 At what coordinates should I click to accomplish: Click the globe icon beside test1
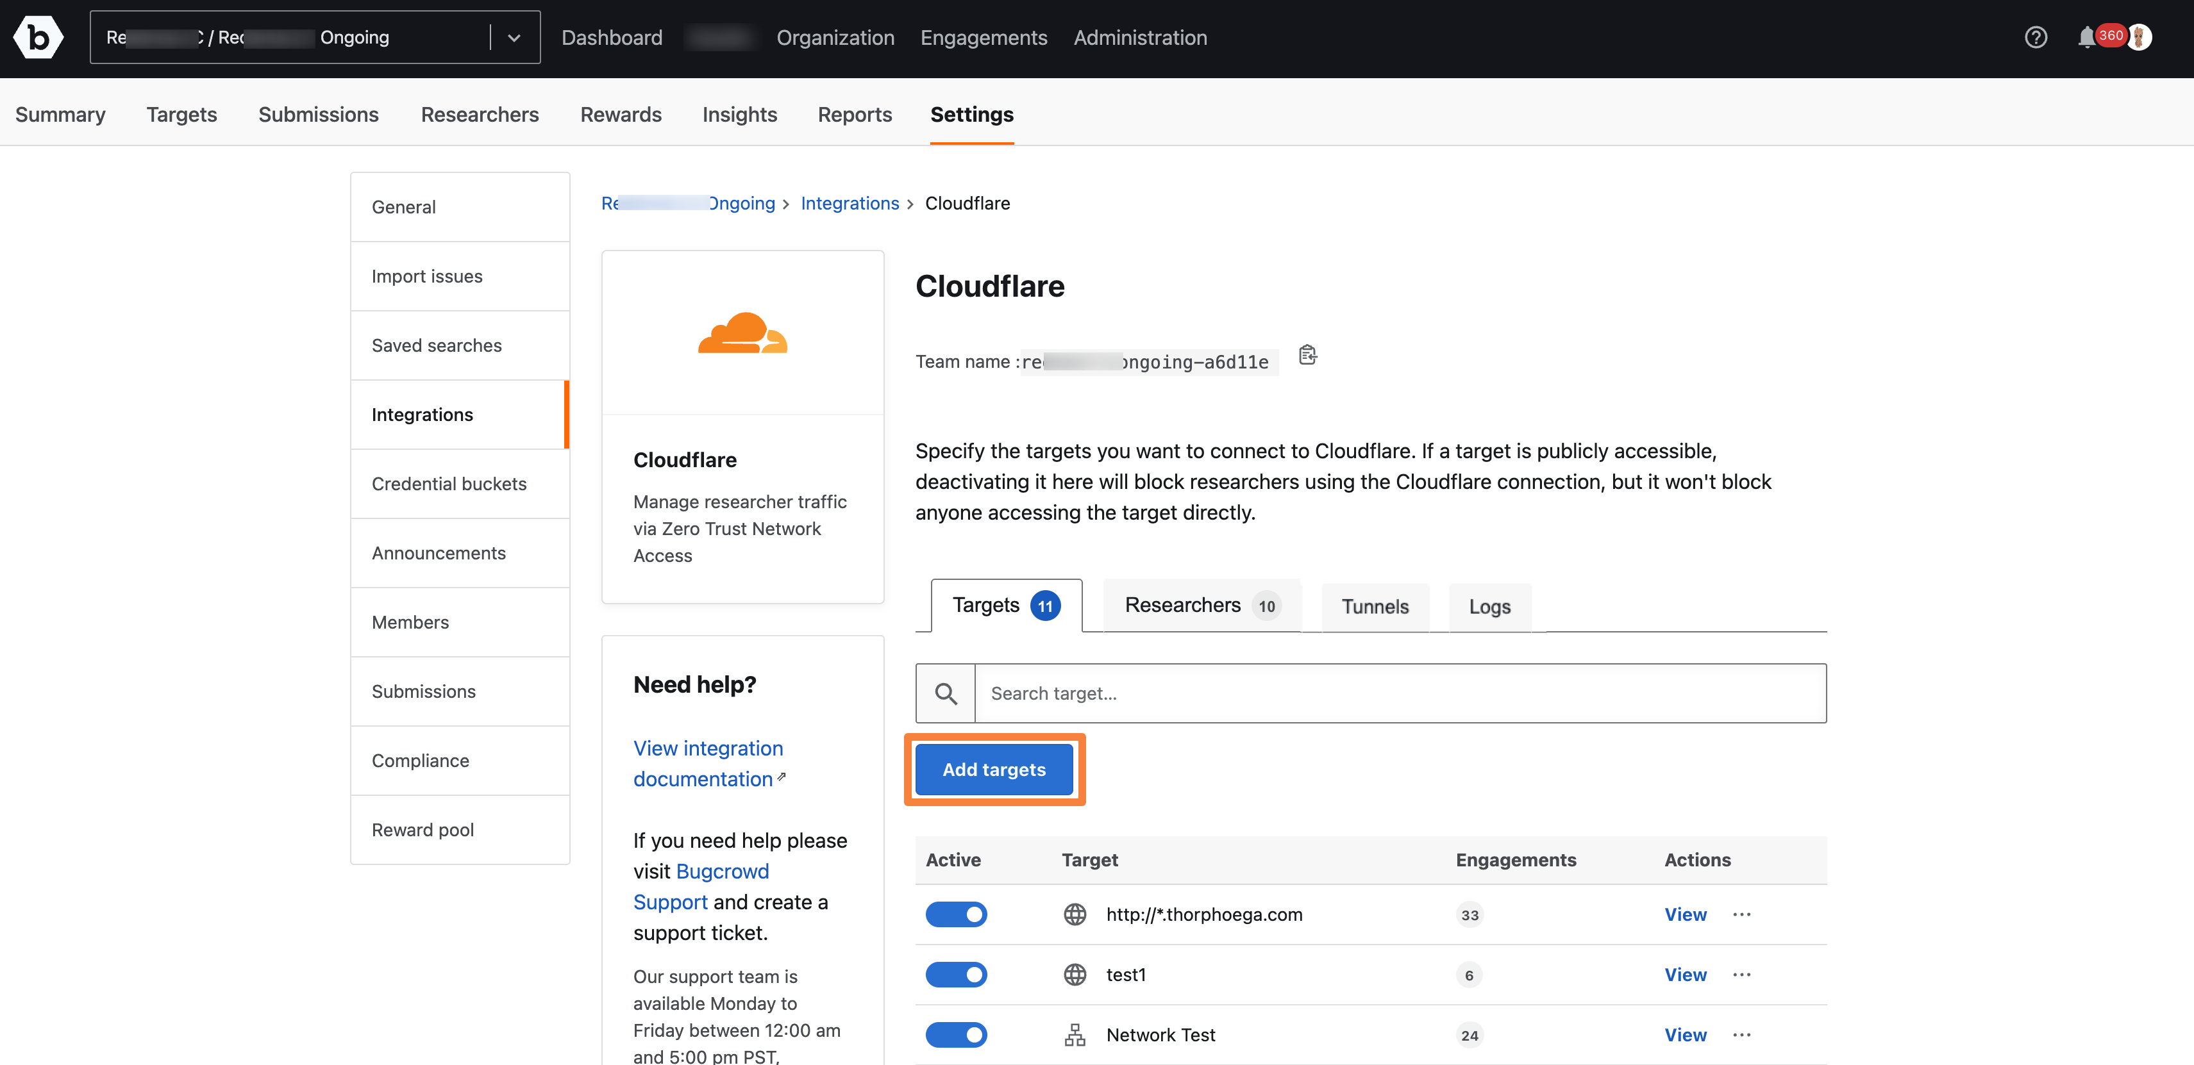[1075, 975]
